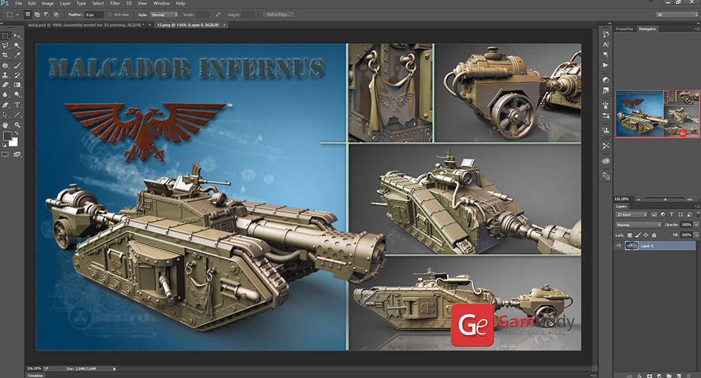Hide Layer 0 using the eye icon
701x378 pixels.
pyautogui.click(x=620, y=246)
